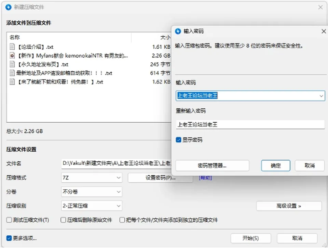Viewport: 328px width, 248px height.
Task: Click the 名称 column header
Action: [15, 37]
